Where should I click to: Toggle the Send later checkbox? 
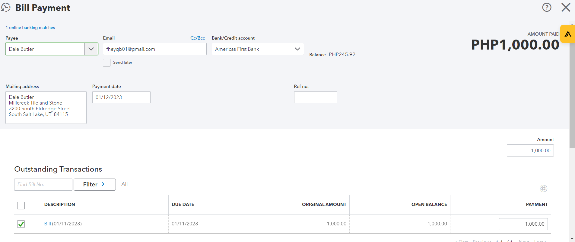[106, 63]
